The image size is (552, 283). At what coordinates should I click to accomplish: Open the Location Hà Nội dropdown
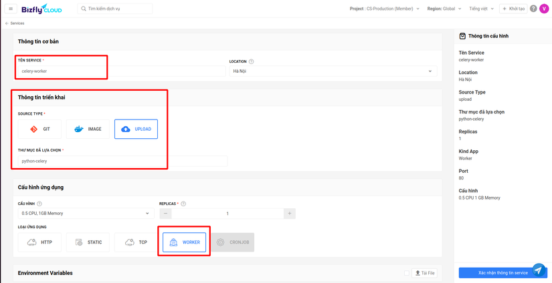pos(333,71)
